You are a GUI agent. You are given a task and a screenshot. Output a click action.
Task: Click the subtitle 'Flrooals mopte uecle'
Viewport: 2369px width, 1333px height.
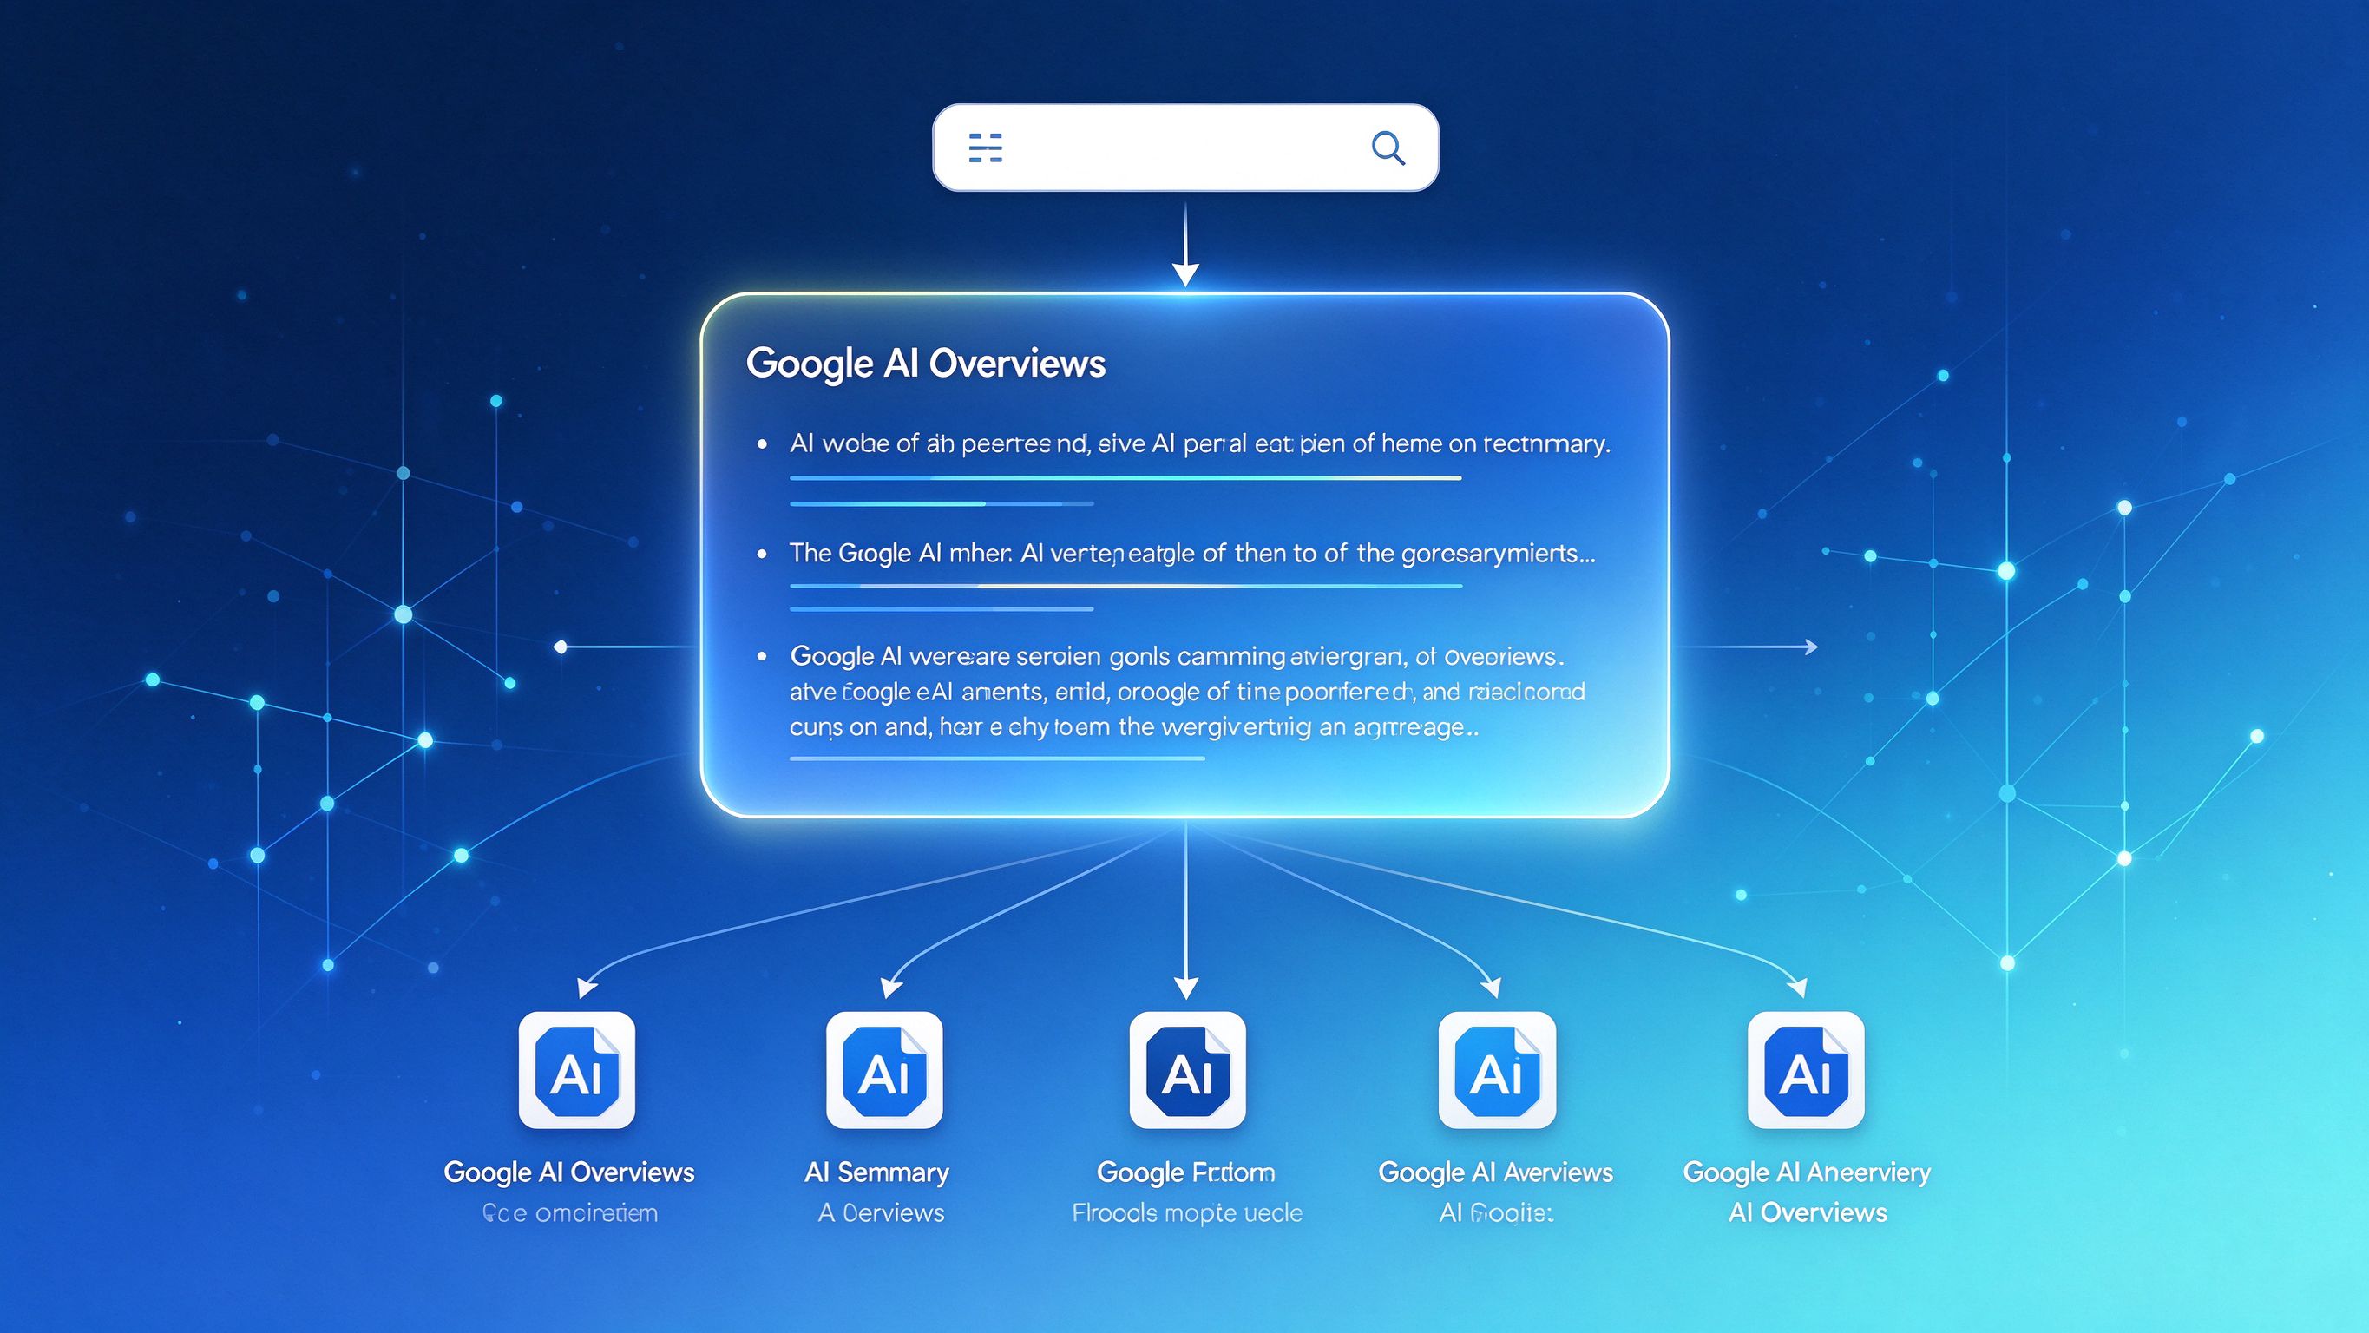coord(1187,1212)
